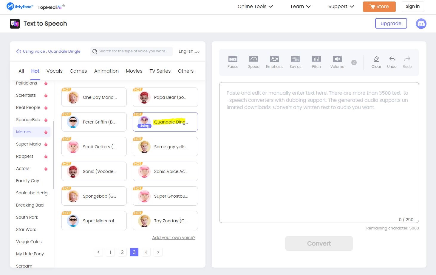This screenshot has width=436, height=275.
Task: Open the Speed setting tool
Action: (x=253, y=59)
